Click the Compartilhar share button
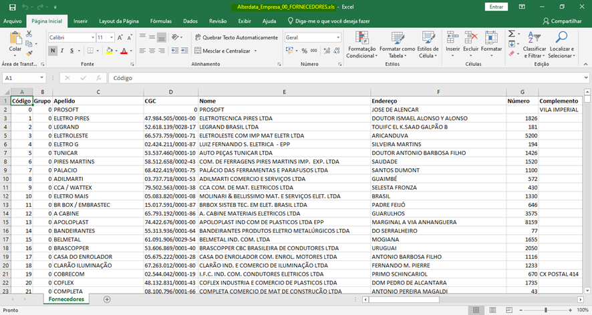592x315 pixels. pyautogui.click(x=561, y=21)
